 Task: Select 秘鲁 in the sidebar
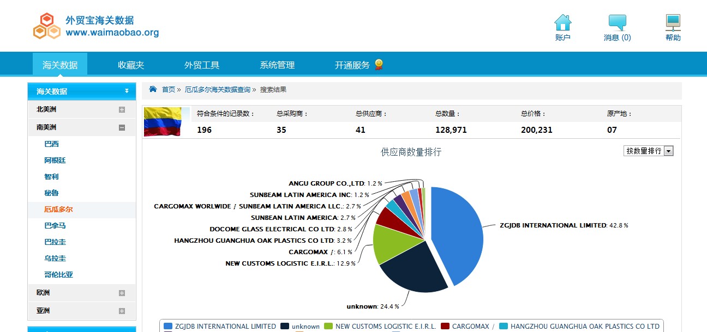click(51, 193)
